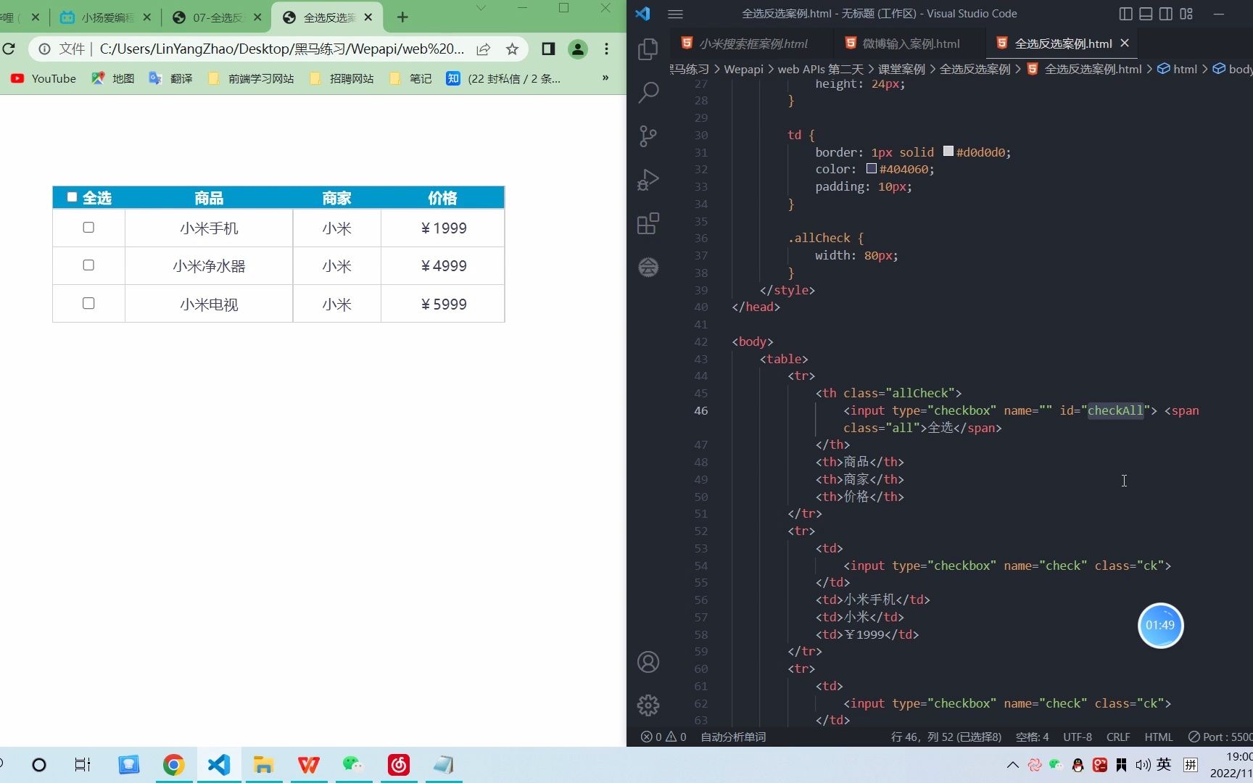Open WPS Office from the taskbar
The height and width of the screenshot is (783, 1253).
(308, 765)
